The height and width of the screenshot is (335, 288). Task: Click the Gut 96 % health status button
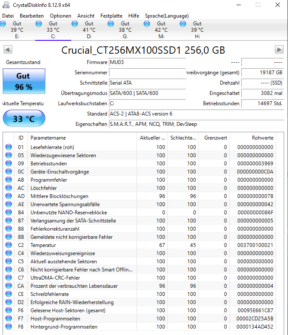coord(24,81)
